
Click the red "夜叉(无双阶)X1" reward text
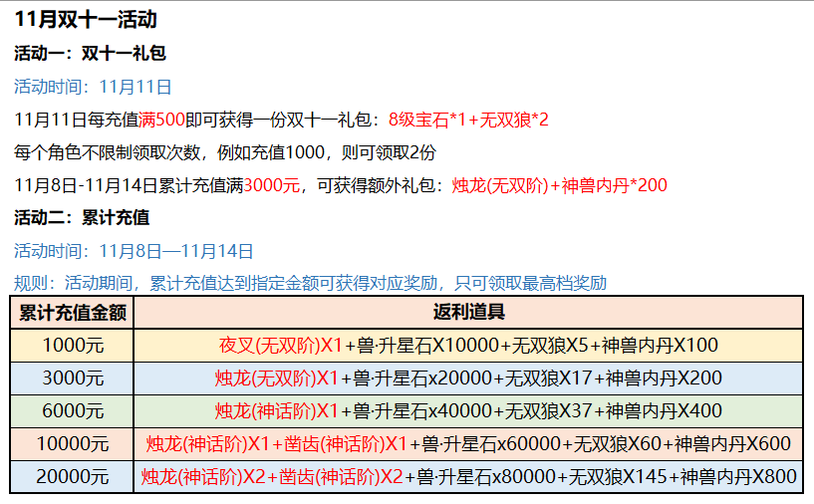[280, 346]
